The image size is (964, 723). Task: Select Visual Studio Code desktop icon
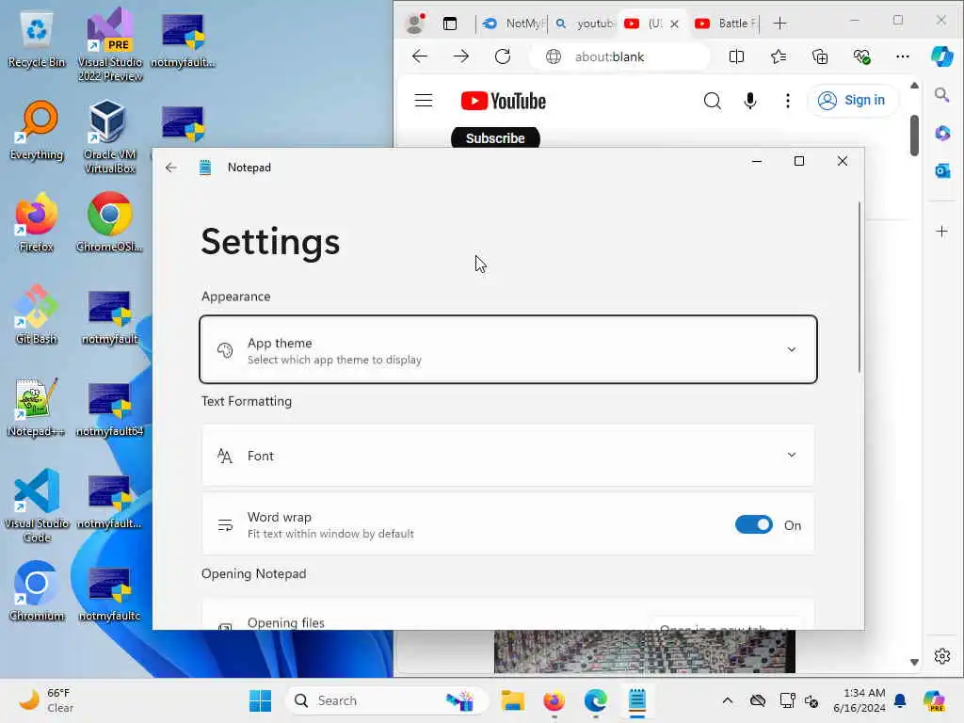37,506
